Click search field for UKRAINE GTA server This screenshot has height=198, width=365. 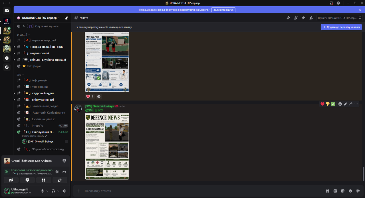pyautogui.click(x=339, y=18)
